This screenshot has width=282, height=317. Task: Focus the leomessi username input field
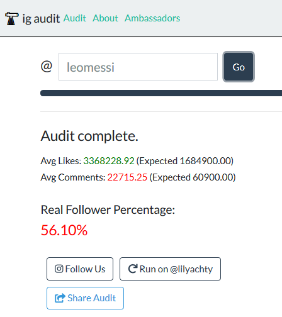(138, 67)
